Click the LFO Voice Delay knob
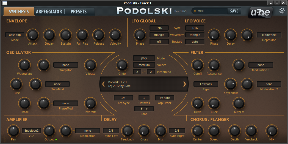Image resolution: width=288 pixels, height=144 pixels. tap(231, 35)
